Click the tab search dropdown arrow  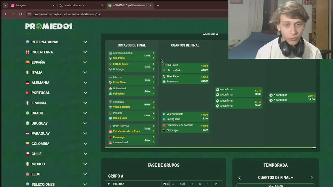tap(5, 5)
